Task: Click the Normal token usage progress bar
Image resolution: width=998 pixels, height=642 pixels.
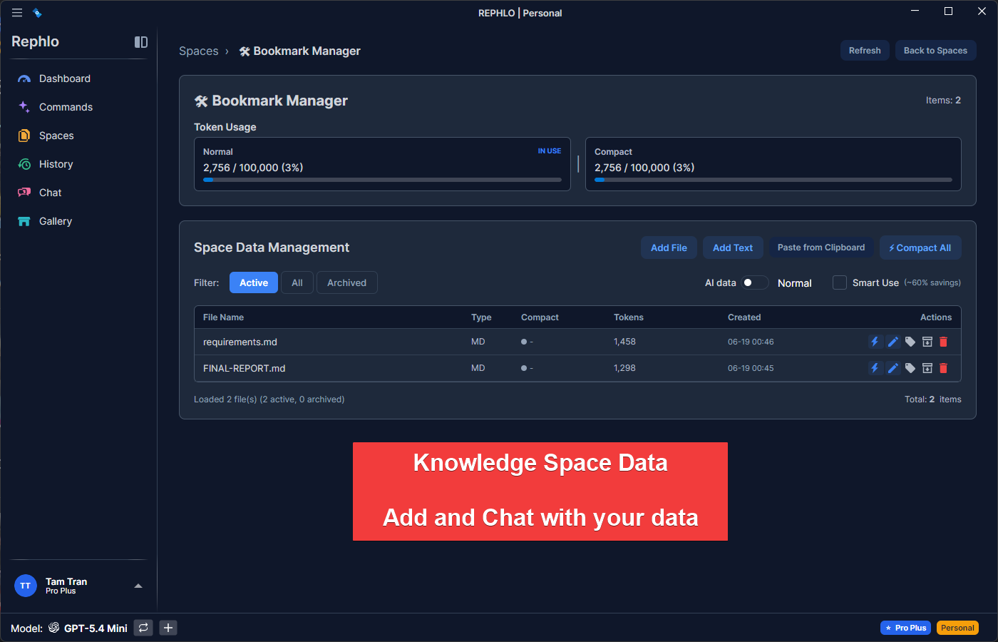Action: [x=382, y=180]
